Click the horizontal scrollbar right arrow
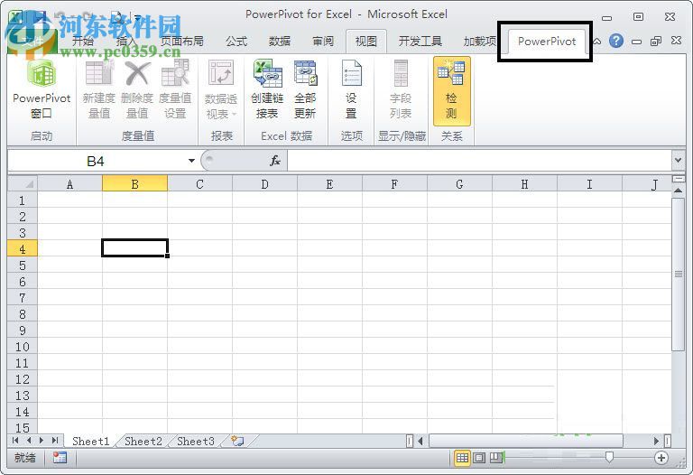The height and width of the screenshot is (475, 693). 656,441
